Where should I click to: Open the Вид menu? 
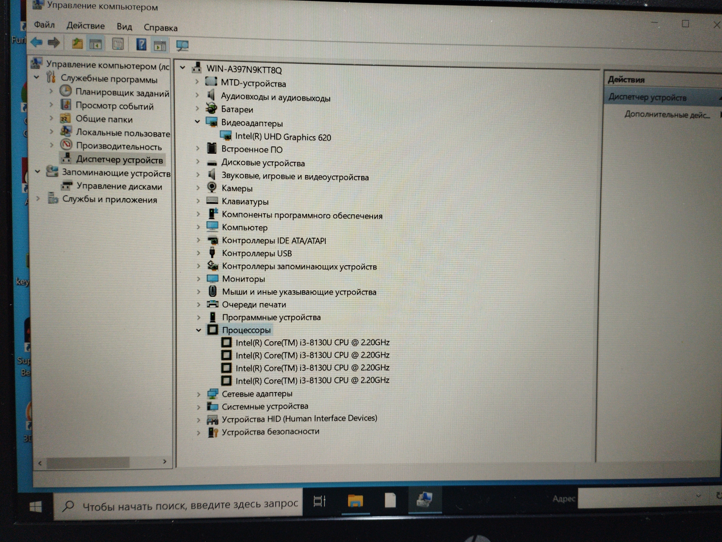point(124,27)
